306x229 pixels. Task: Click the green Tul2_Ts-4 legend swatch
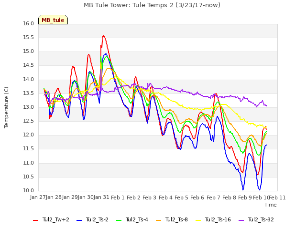[119, 220]
